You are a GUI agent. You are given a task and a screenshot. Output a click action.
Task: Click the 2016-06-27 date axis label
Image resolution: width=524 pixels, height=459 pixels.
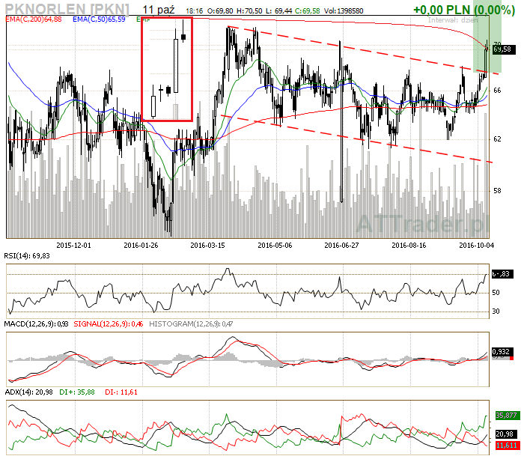coord(341,246)
